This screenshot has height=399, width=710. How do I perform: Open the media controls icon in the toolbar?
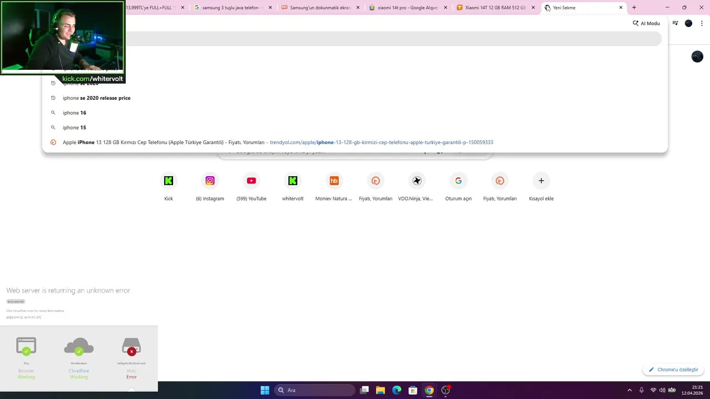[x=675, y=23]
